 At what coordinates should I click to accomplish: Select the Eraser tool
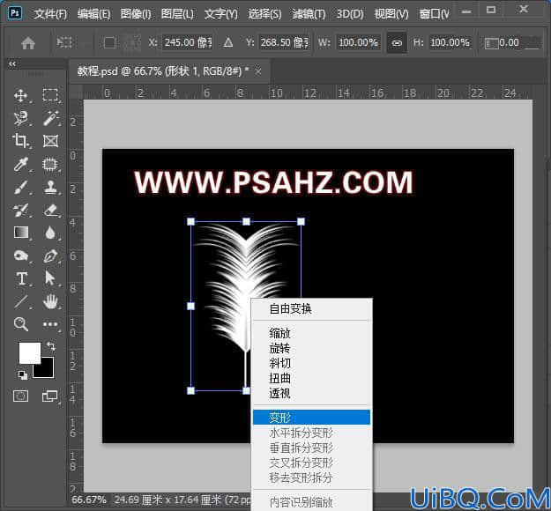click(50, 210)
